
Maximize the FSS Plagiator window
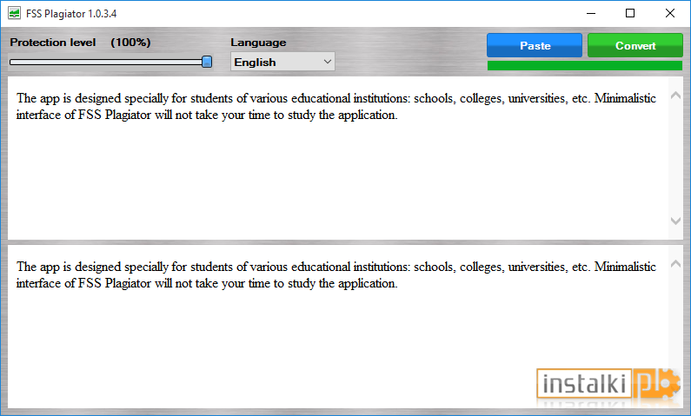(630, 13)
